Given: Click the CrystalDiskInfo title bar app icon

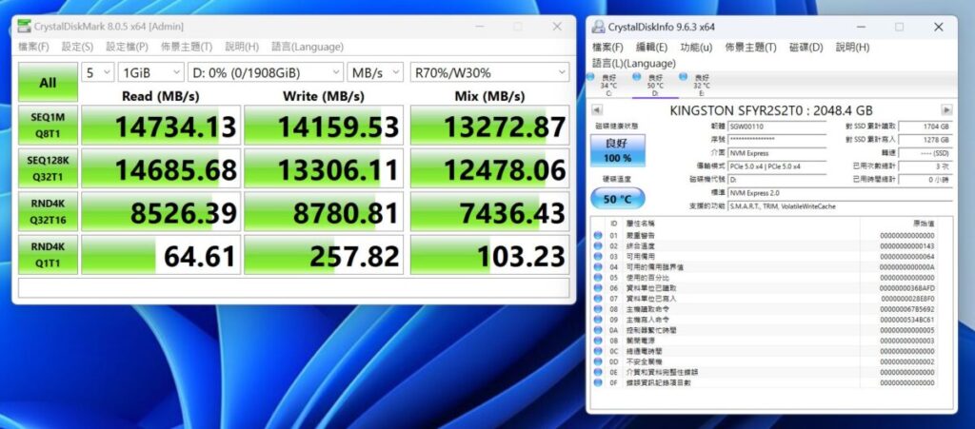Looking at the screenshot, I should [x=598, y=27].
